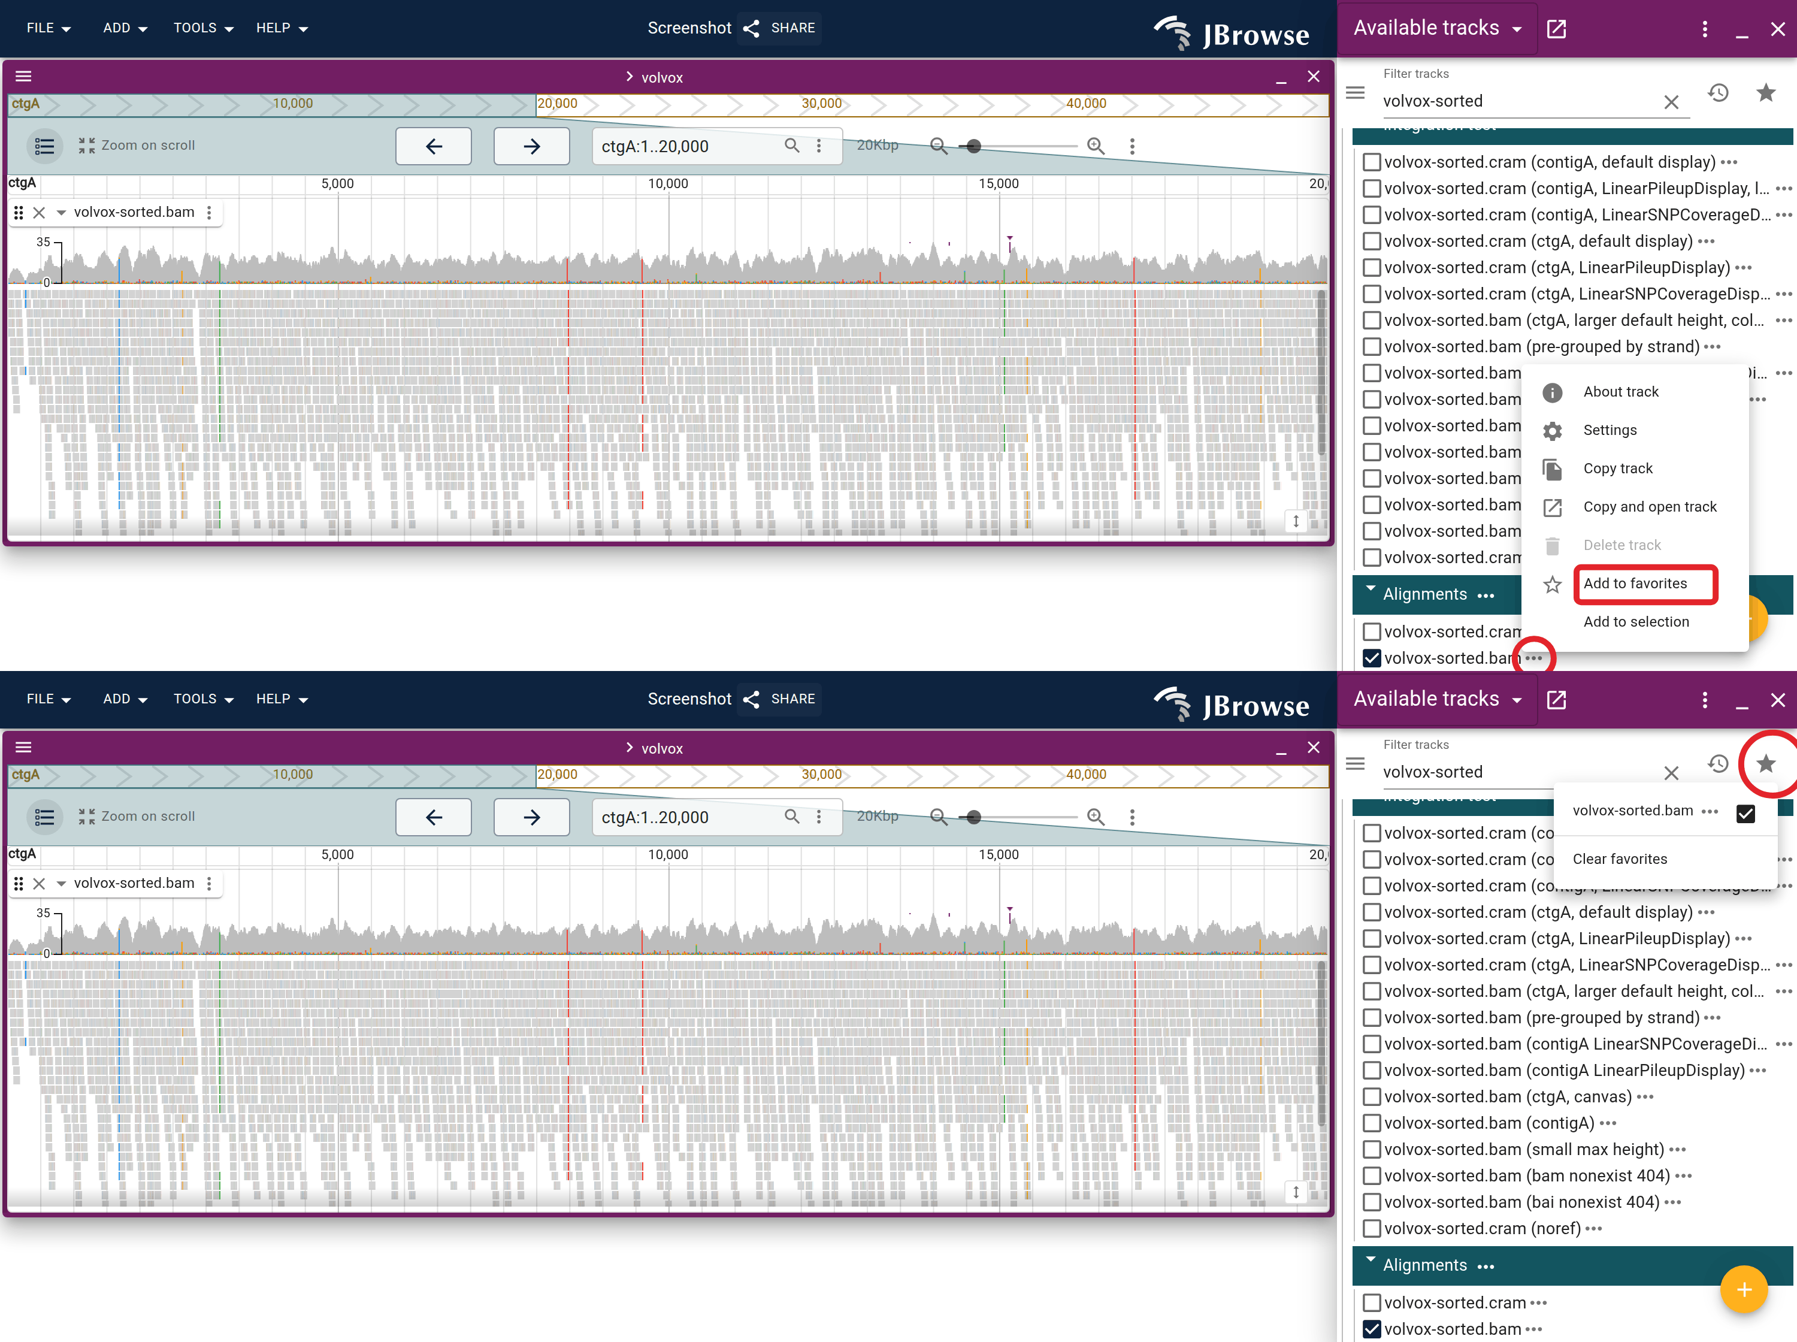Zoom out the view in the lower screenshot
1797x1342 pixels.
[x=939, y=817]
